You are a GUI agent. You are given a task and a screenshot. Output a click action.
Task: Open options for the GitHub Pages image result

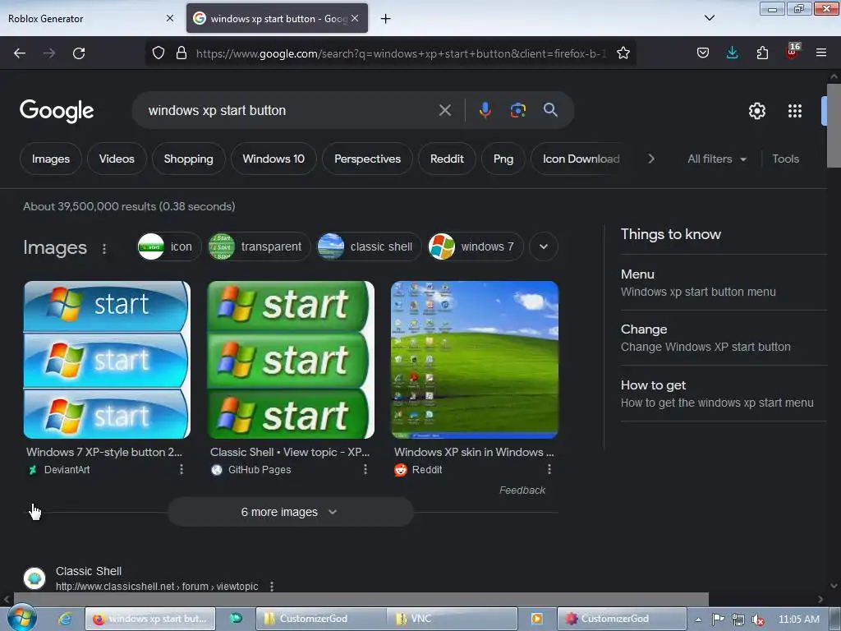365,469
